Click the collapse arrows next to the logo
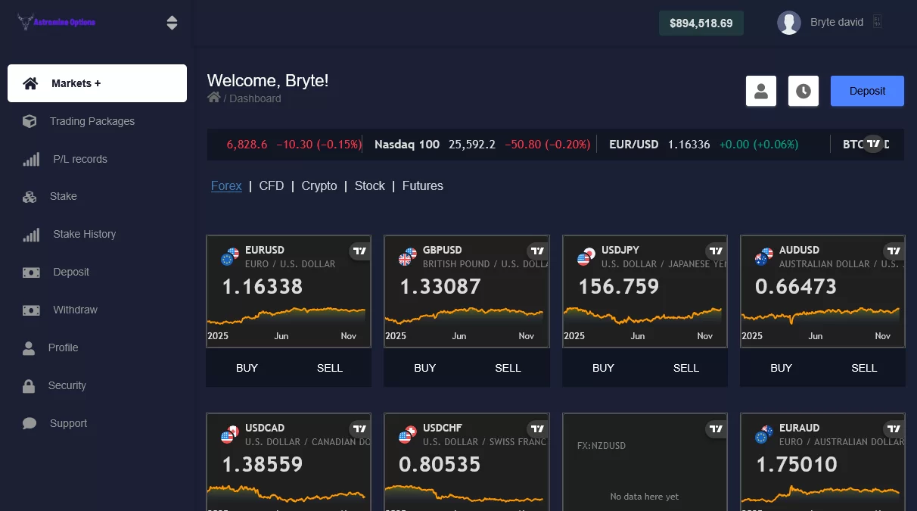The image size is (917, 511). (173, 23)
